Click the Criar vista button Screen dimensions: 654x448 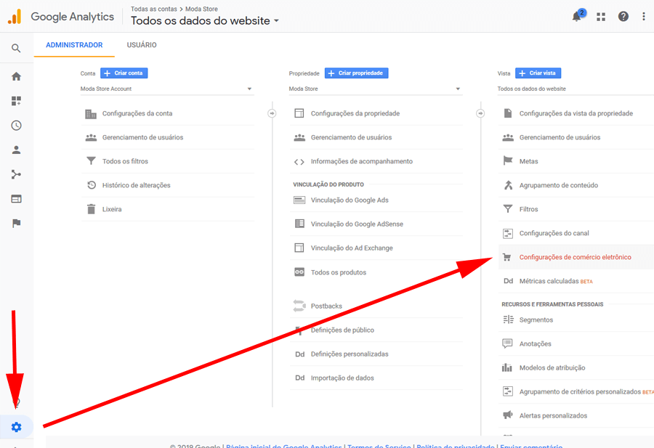(538, 73)
